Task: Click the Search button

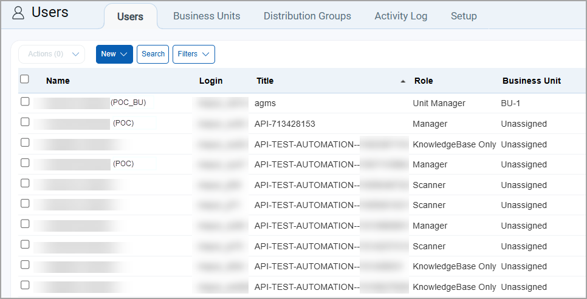Action: 153,54
